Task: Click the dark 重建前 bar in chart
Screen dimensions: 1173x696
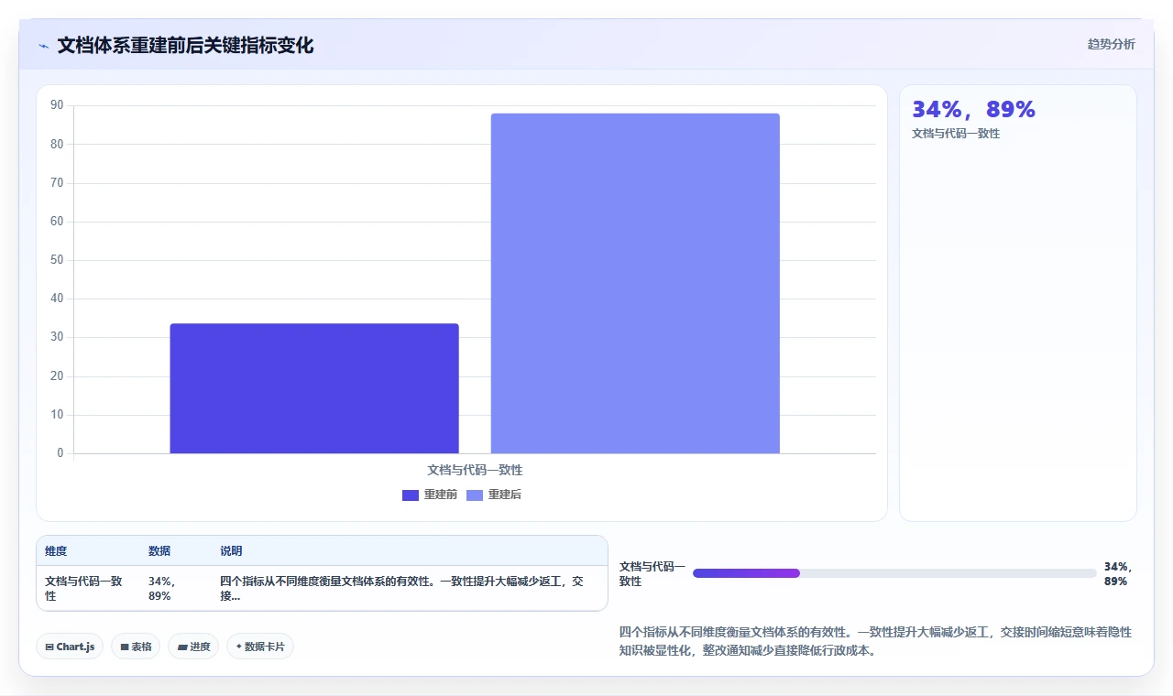Action: pyautogui.click(x=314, y=388)
